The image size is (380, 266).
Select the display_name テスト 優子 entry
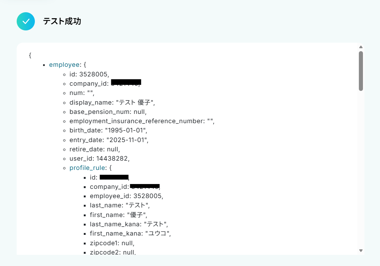[x=112, y=102]
